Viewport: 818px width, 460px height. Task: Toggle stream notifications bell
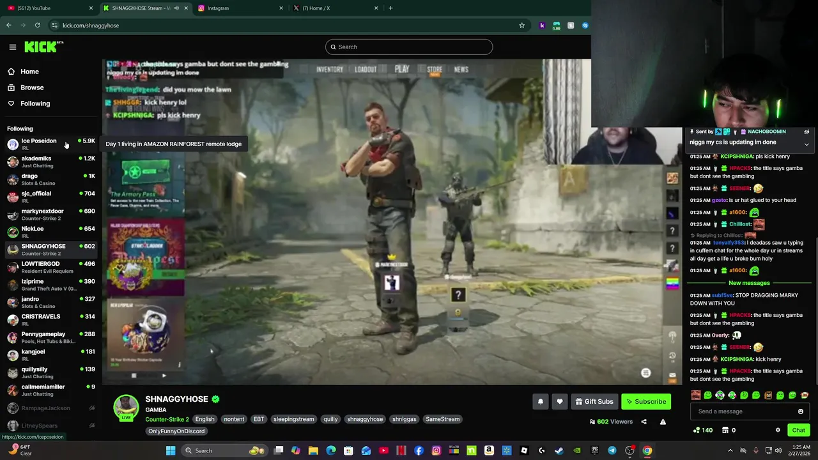541,402
